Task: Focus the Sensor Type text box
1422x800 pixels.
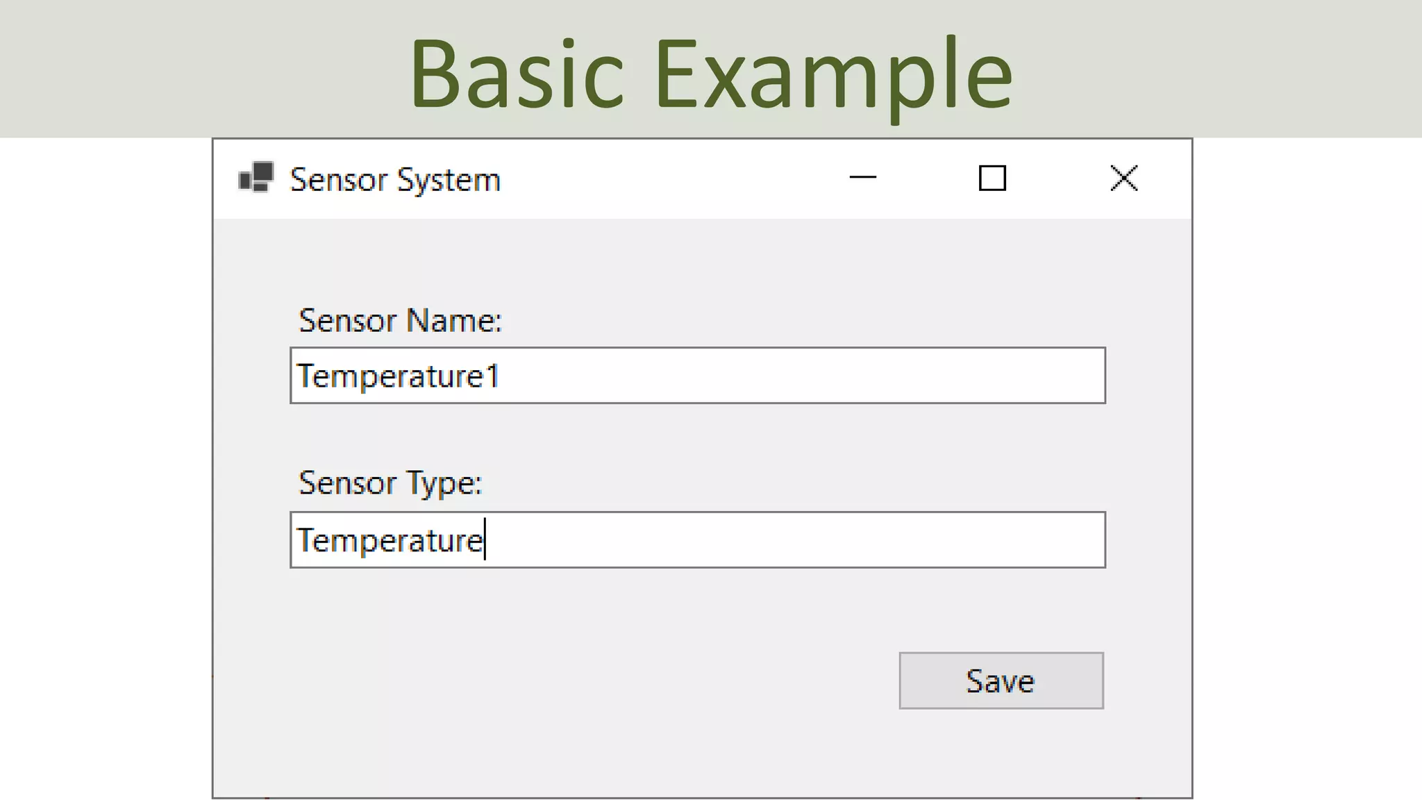Action: pos(698,540)
